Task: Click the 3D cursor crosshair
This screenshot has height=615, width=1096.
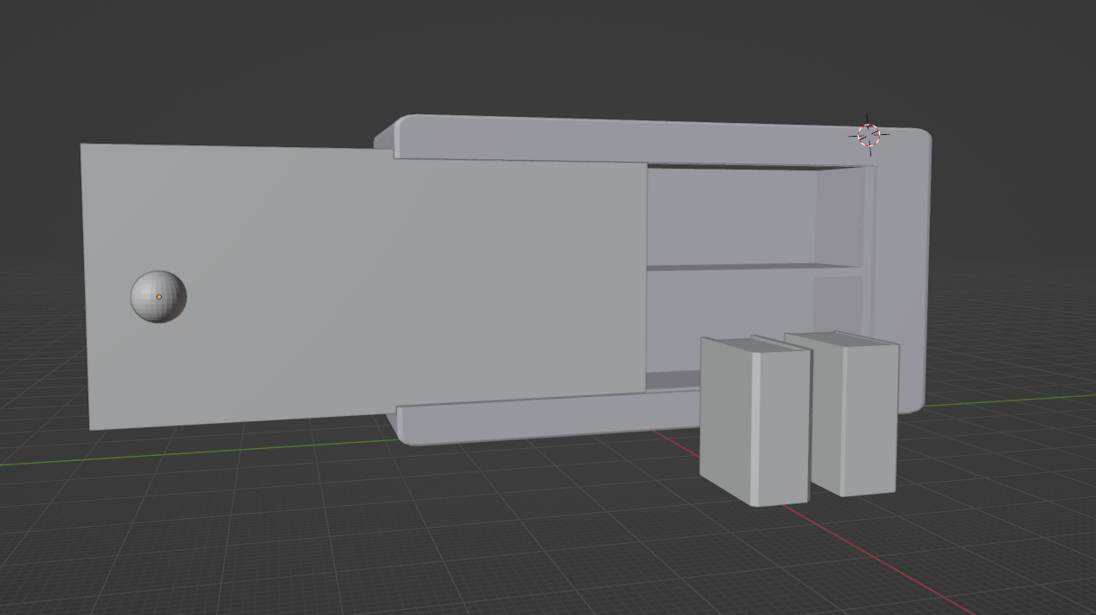Action: point(868,135)
